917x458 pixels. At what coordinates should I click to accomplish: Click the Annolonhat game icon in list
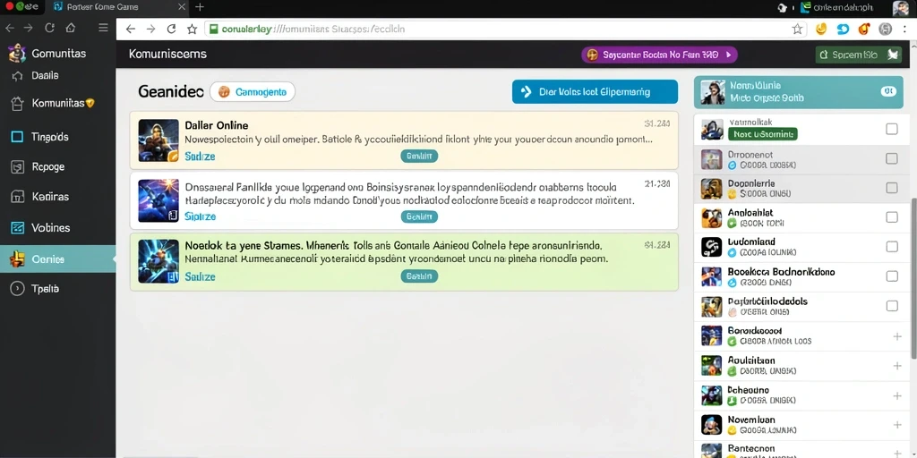click(712, 218)
